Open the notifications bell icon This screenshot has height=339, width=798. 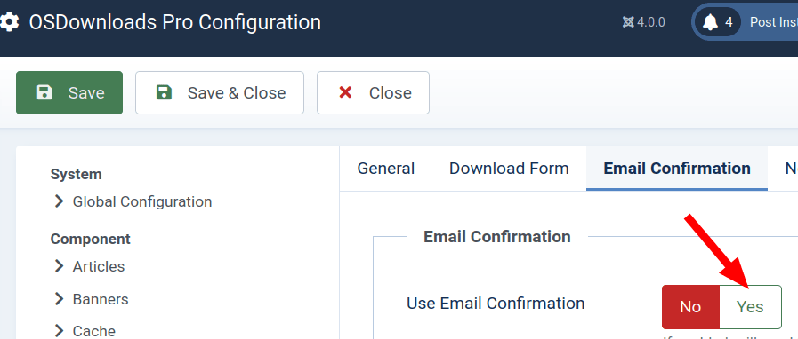[710, 22]
